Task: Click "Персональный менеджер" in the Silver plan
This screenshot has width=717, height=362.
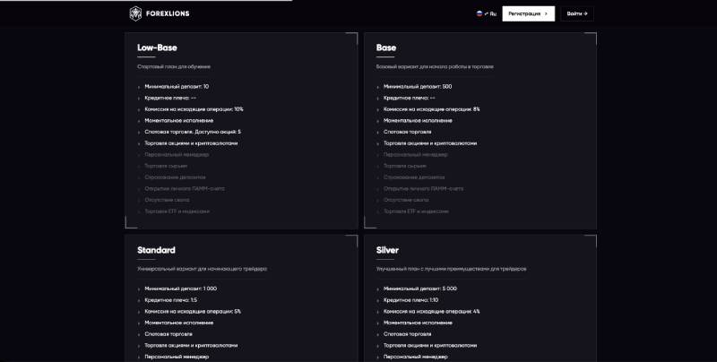Action: point(415,357)
